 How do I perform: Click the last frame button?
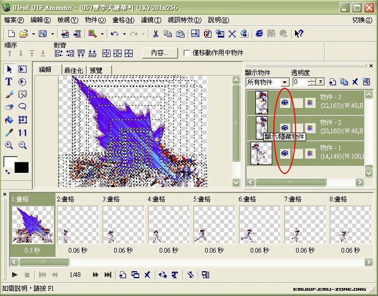(x=108, y=274)
